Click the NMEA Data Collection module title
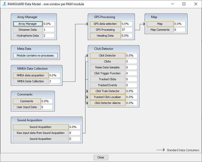202x162 pixels. click(32, 69)
